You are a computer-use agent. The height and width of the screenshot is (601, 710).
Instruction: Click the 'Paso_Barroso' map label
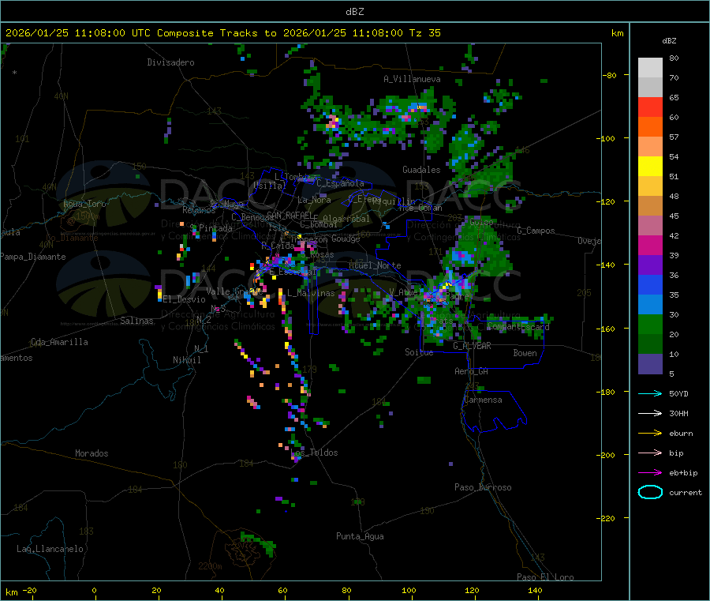pyautogui.click(x=483, y=487)
